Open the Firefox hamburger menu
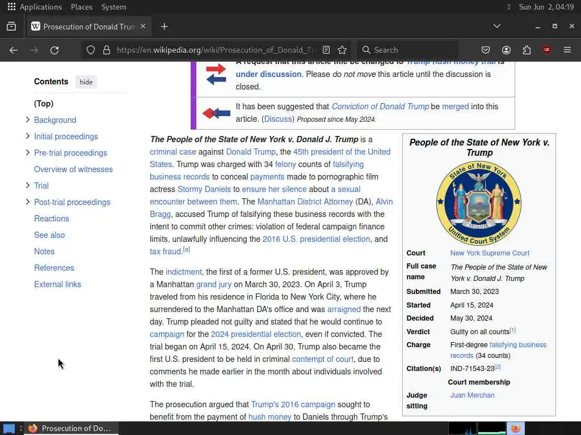Image resolution: width=581 pixels, height=435 pixels. pyautogui.click(x=567, y=50)
